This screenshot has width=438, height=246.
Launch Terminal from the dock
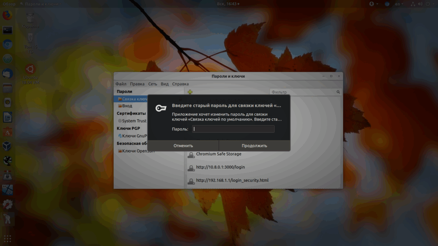pyautogui.click(x=8, y=30)
